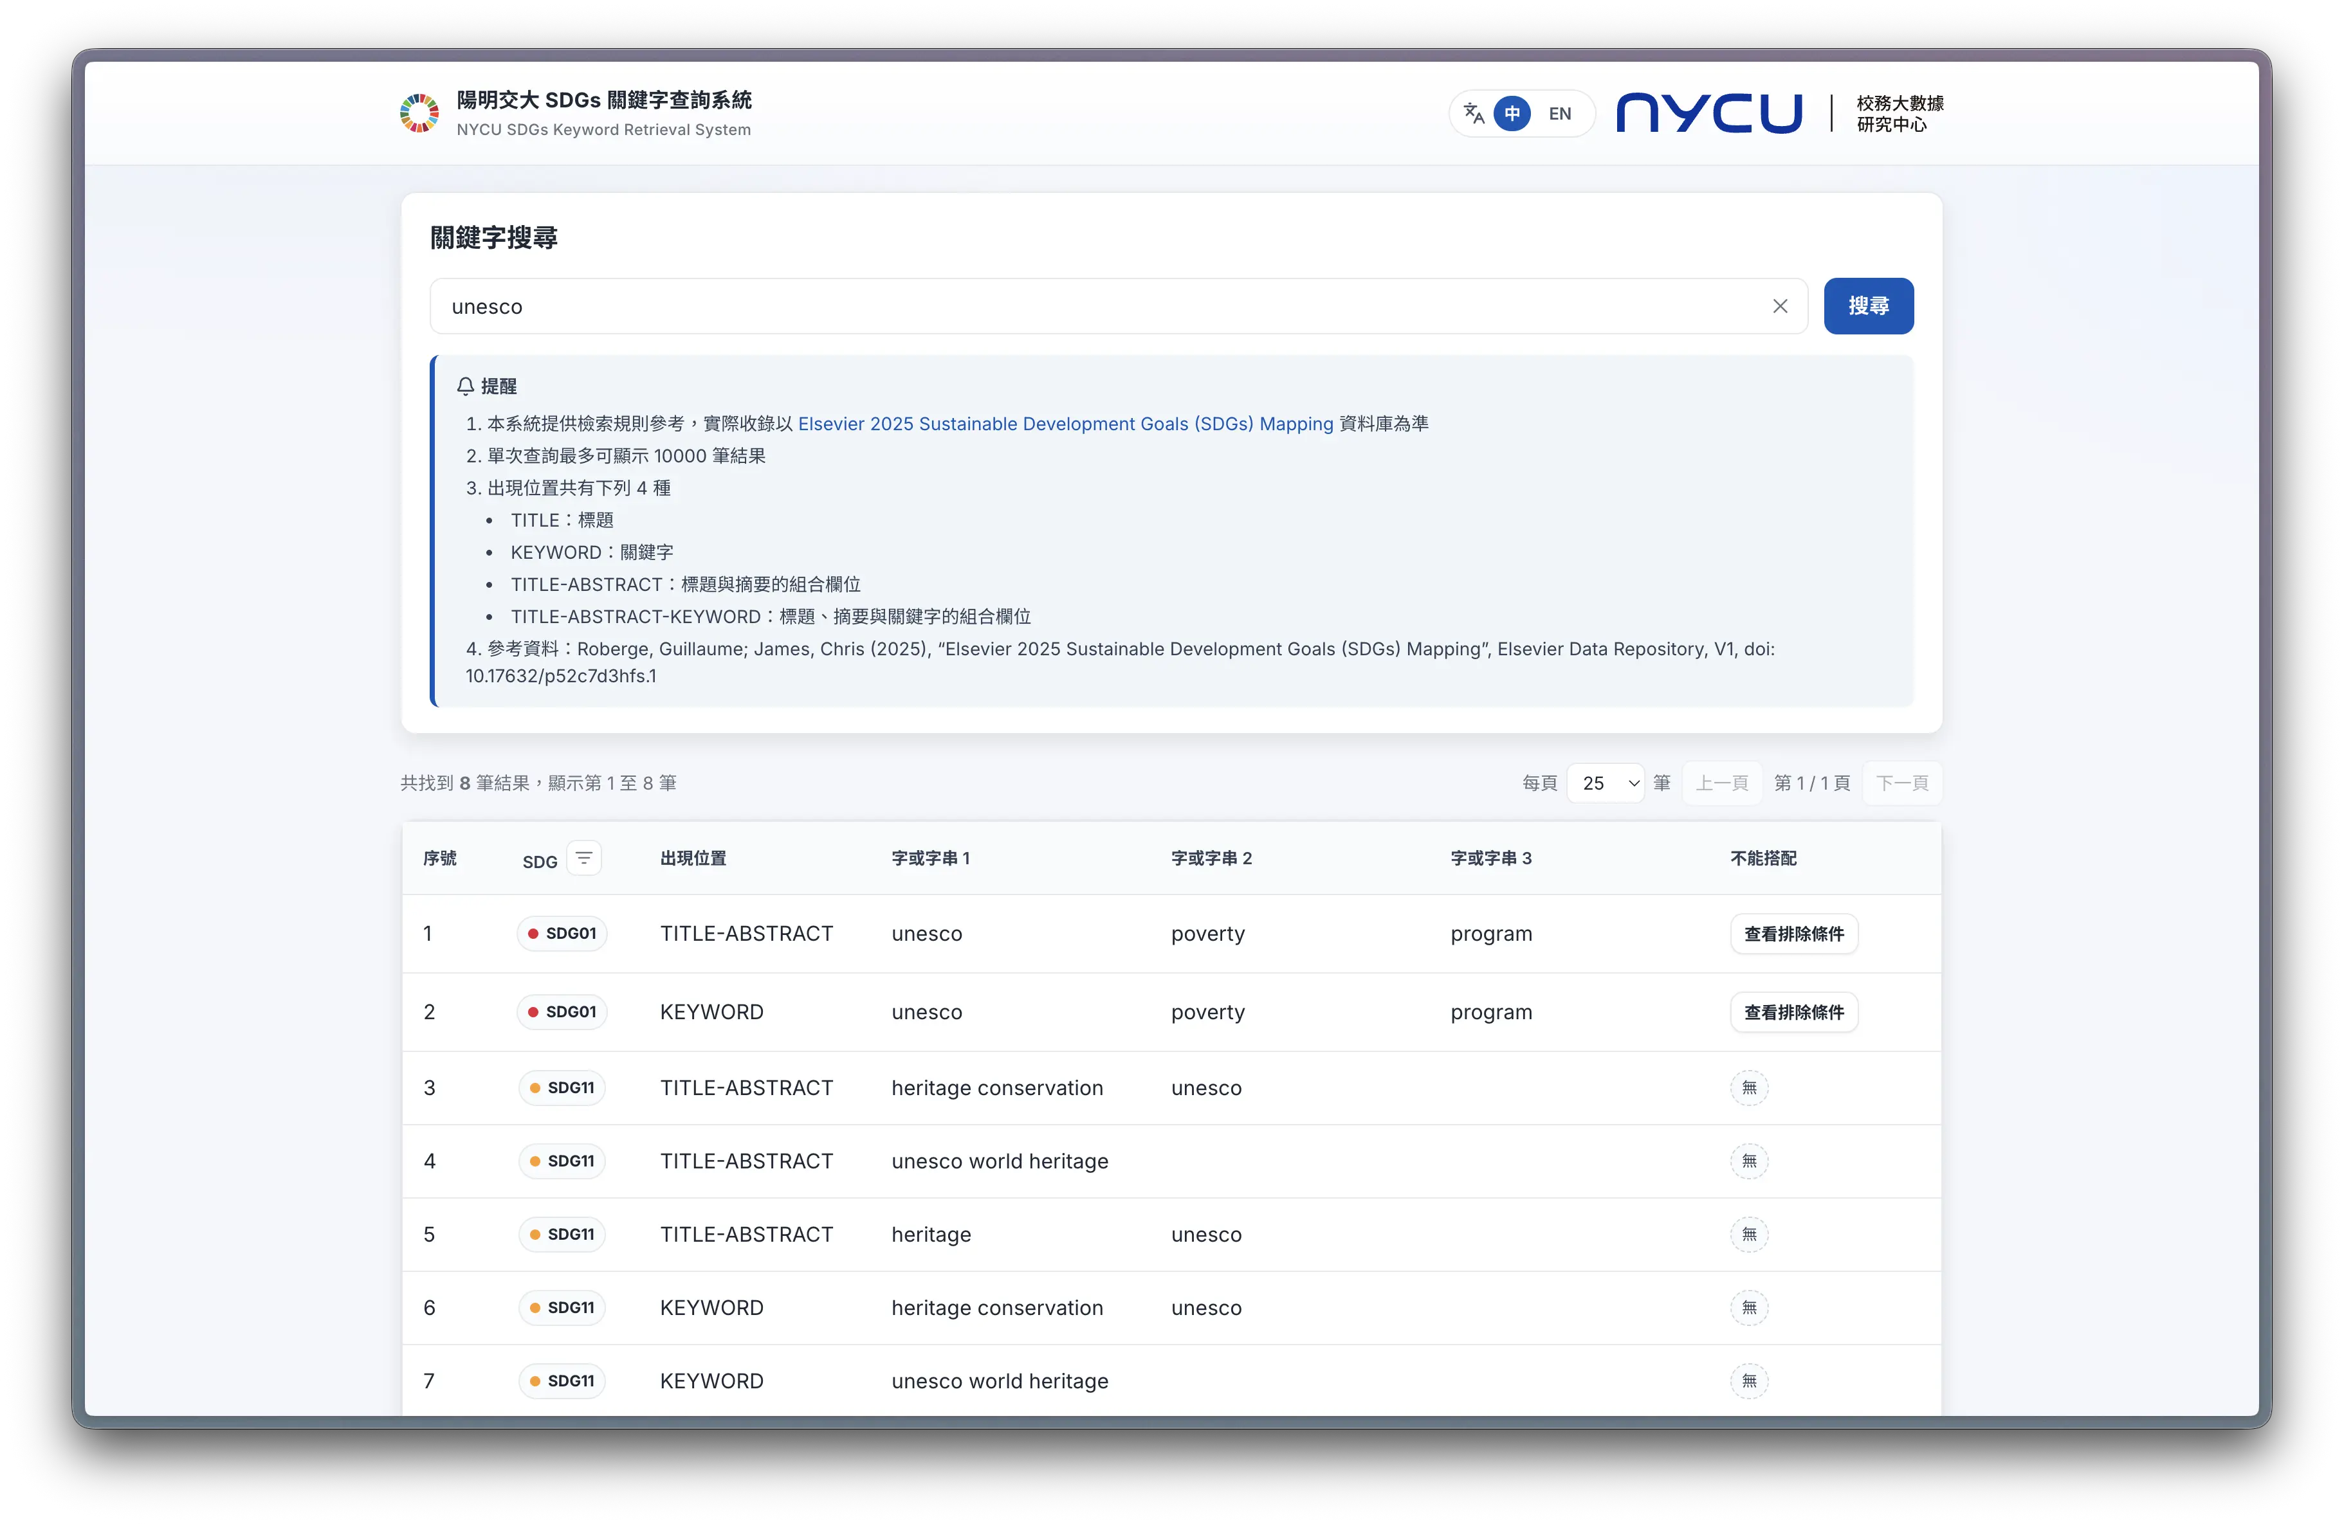Screen dimensions: 2344x1524
Task: Click the 上一頁 previous page button
Action: click(1721, 783)
